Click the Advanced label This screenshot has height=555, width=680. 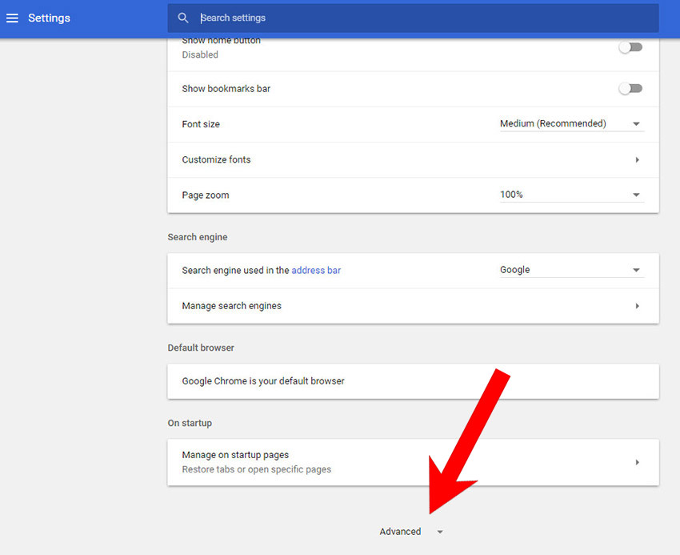(x=400, y=532)
